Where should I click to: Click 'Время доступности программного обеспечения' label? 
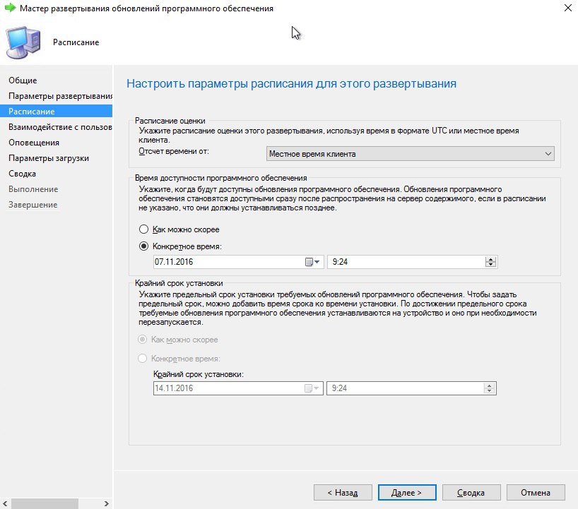(220, 178)
